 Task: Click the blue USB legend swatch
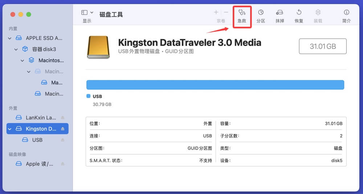pyautogui.click(x=89, y=96)
